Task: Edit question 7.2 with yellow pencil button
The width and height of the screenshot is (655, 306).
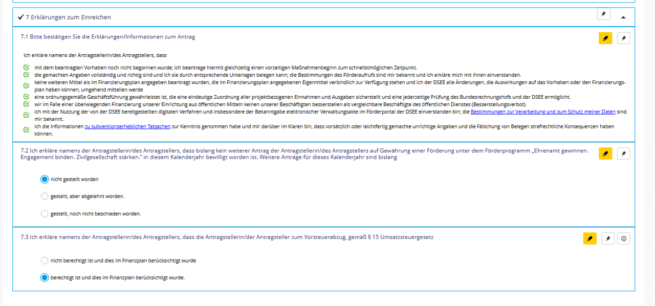Action: [x=605, y=154]
